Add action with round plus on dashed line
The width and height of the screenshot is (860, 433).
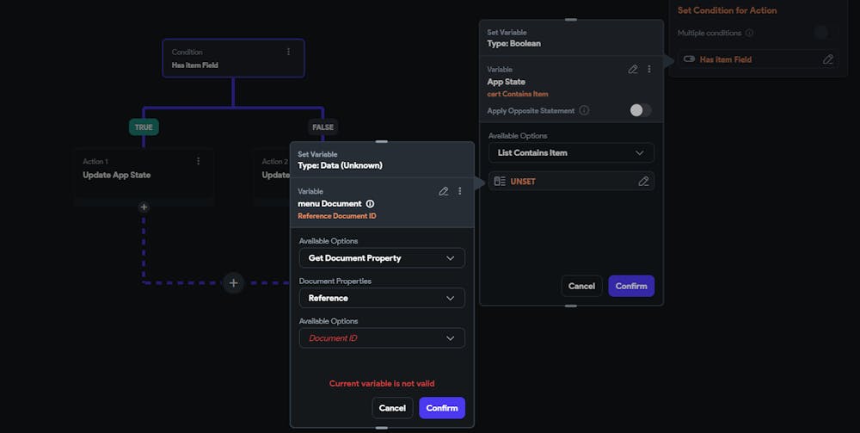(x=233, y=283)
